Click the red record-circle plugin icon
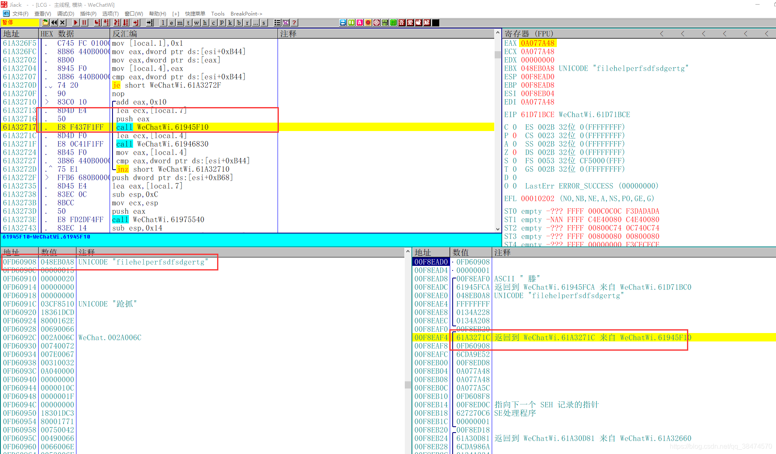Viewport: 776px width, 454px height. [x=368, y=23]
